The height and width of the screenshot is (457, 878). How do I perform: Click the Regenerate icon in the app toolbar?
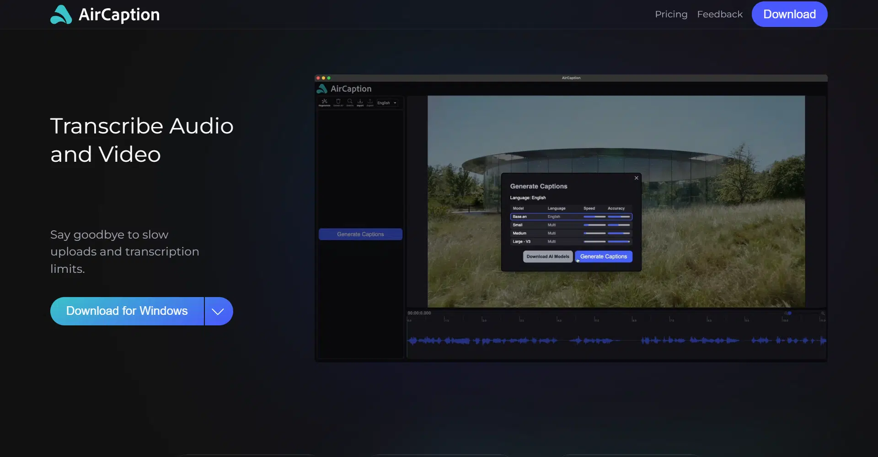tap(324, 102)
